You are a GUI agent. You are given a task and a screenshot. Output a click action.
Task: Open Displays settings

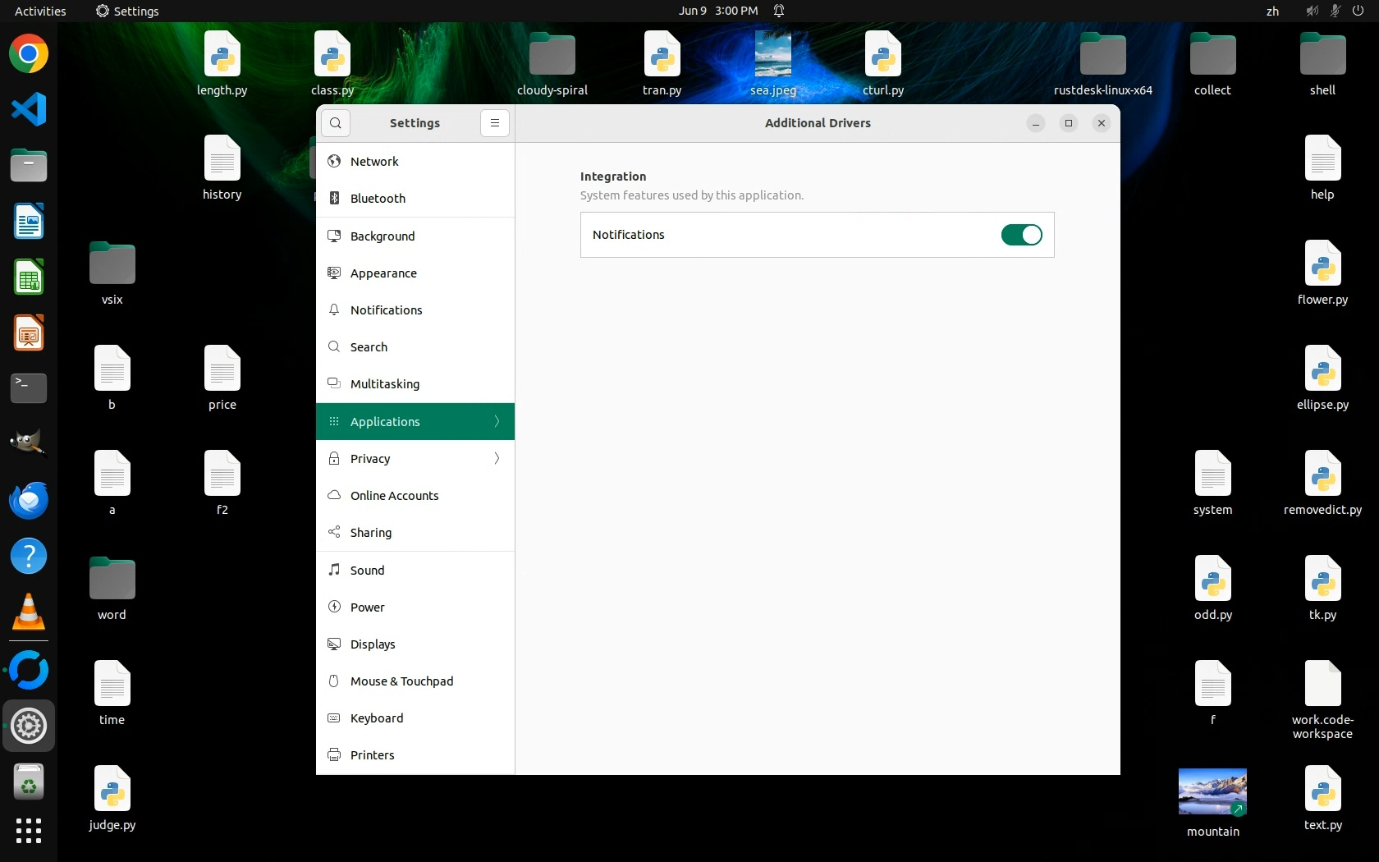click(x=373, y=644)
